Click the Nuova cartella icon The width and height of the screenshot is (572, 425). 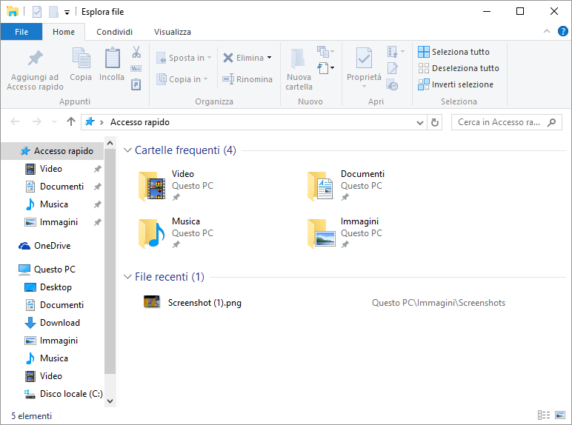pyautogui.click(x=299, y=58)
